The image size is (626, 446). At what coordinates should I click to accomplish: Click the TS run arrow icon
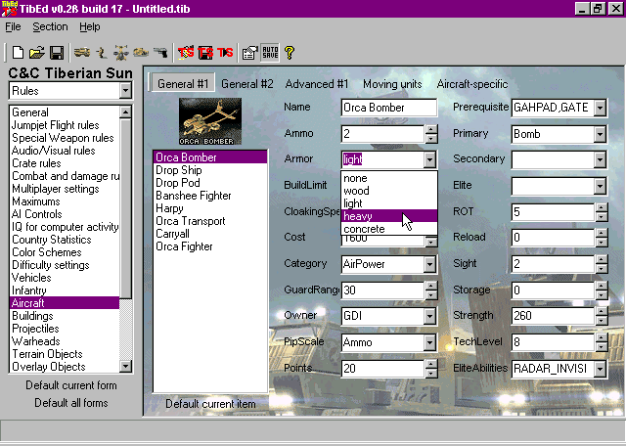coord(225,52)
